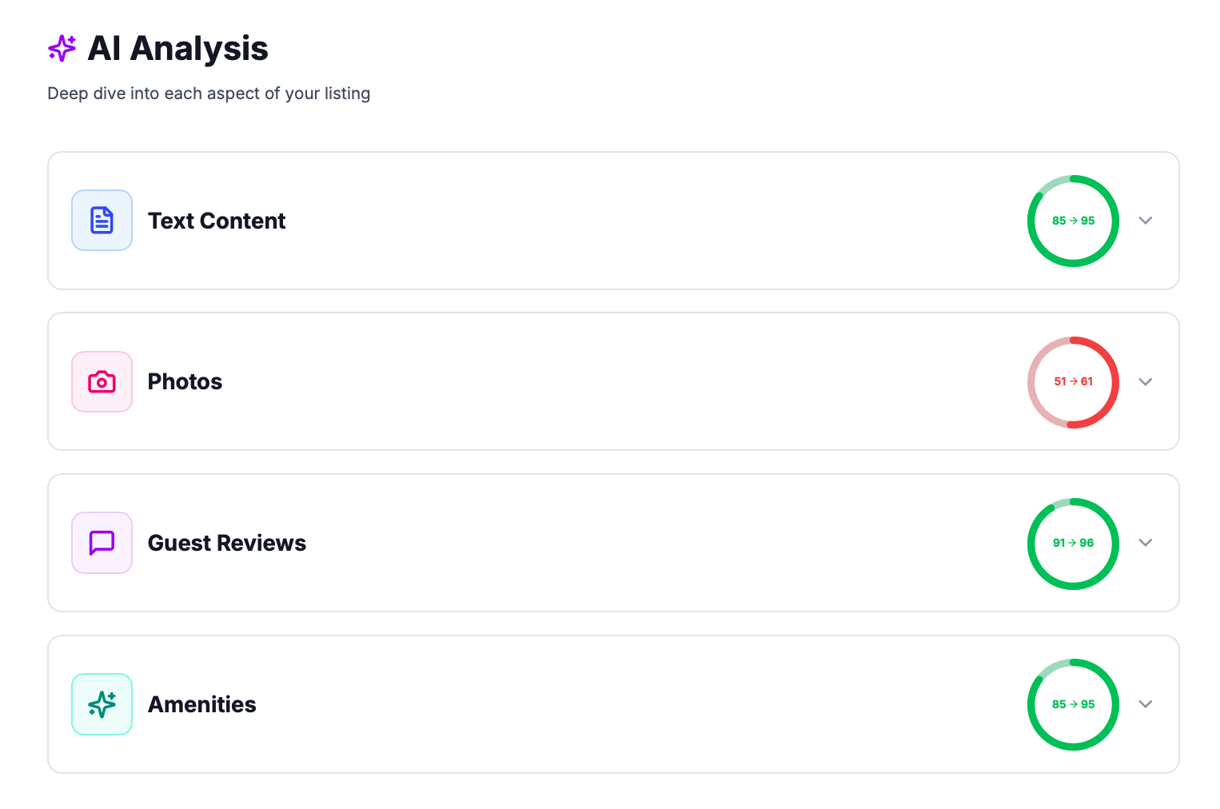Click the Amenities label

(x=202, y=704)
